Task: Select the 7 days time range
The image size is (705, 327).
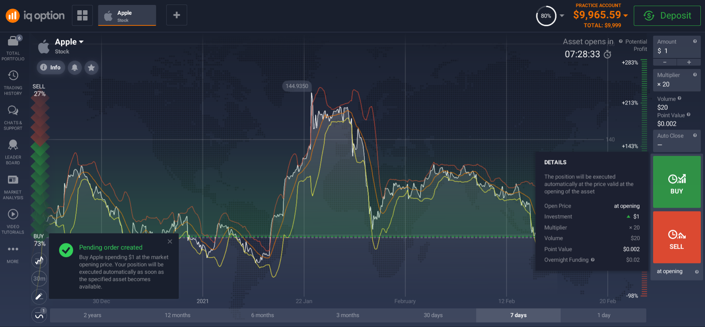Action: [518, 315]
